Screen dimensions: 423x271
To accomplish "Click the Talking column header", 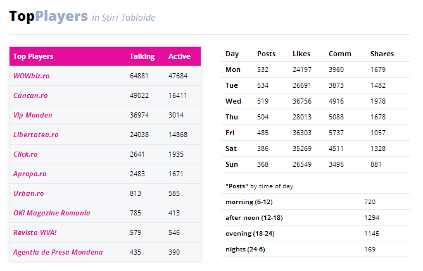I will pos(142,56).
